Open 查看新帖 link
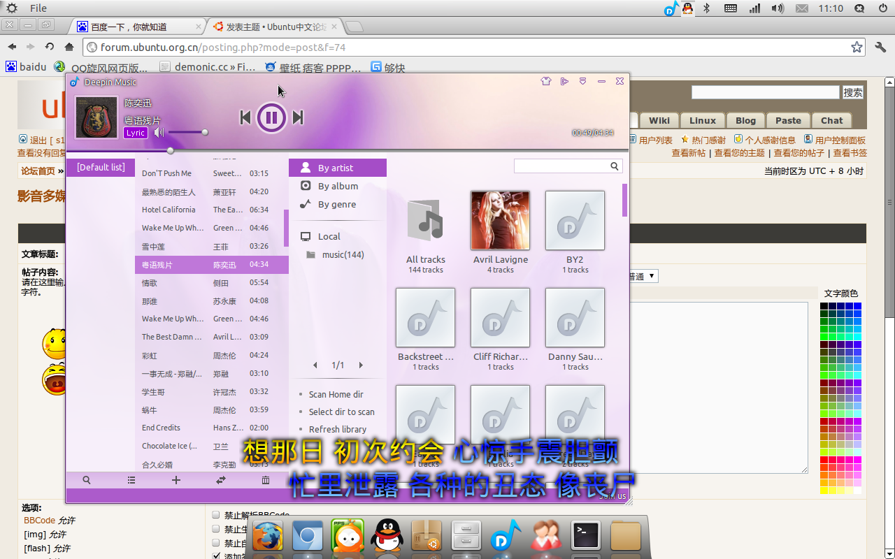This screenshot has height=559, width=895. tap(689, 153)
